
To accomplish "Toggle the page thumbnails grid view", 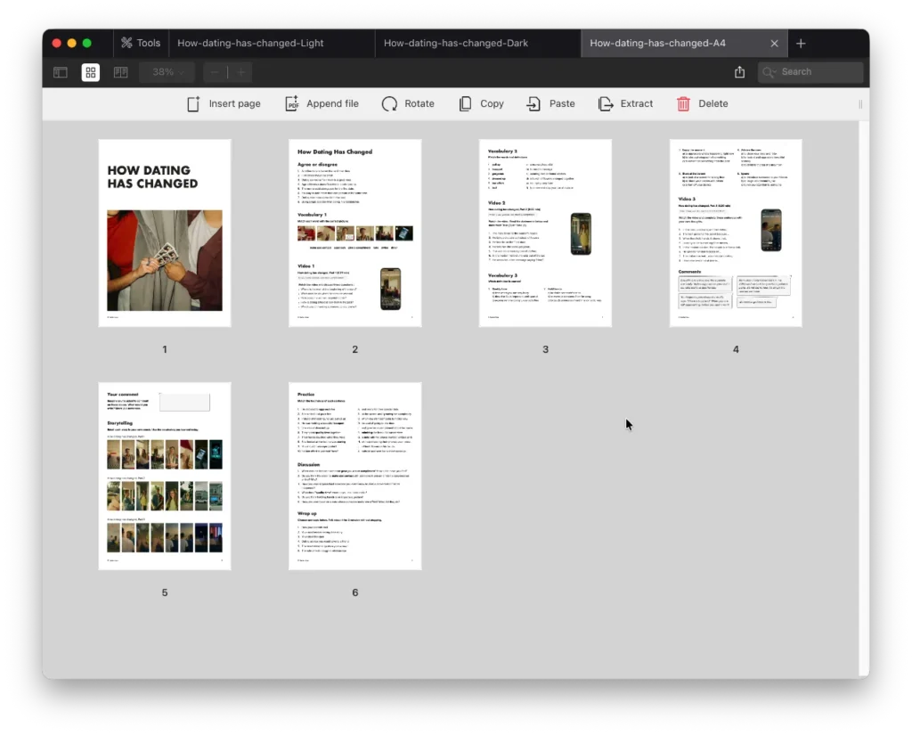I will coord(91,72).
